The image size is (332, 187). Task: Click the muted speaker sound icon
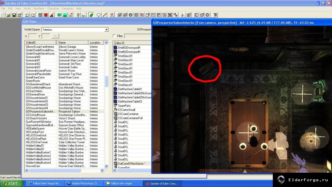pos(183,15)
